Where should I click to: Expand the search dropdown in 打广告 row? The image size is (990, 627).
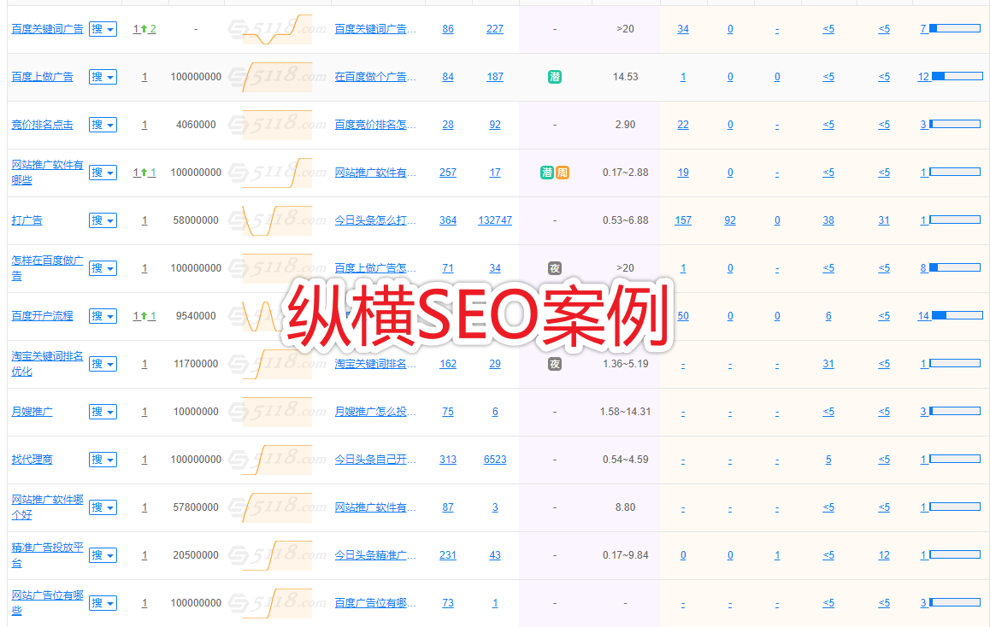[x=109, y=220]
